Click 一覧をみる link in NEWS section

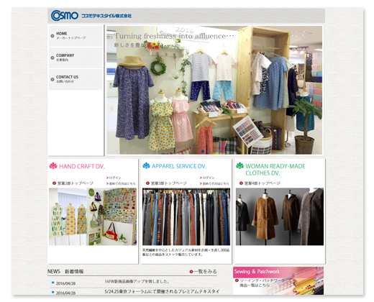tap(203, 272)
